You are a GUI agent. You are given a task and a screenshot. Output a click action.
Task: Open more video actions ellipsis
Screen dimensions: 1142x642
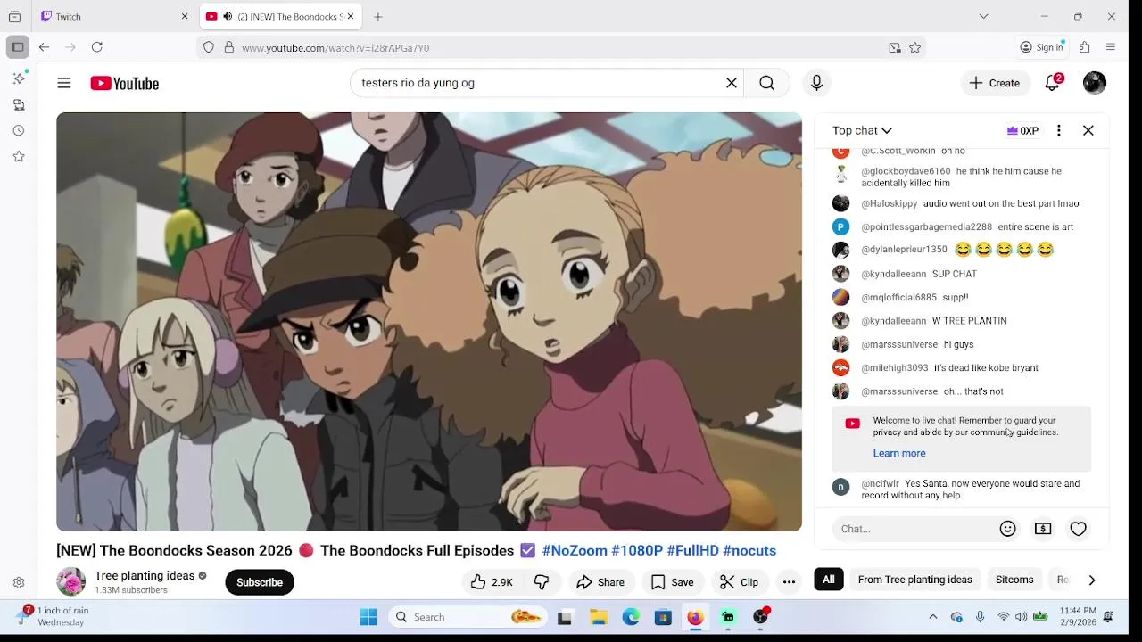[x=789, y=582]
